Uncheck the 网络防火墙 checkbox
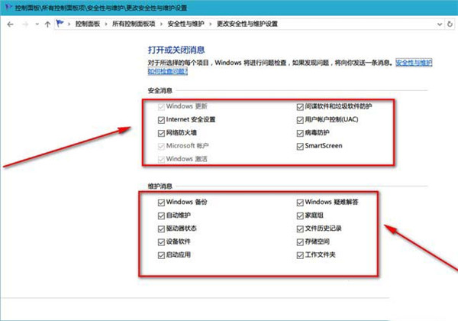458x321 pixels. pyautogui.click(x=160, y=132)
